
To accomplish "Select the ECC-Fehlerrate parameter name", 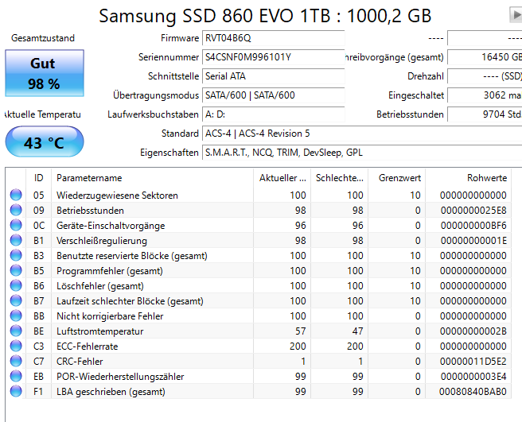I will click(x=88, y=347).
